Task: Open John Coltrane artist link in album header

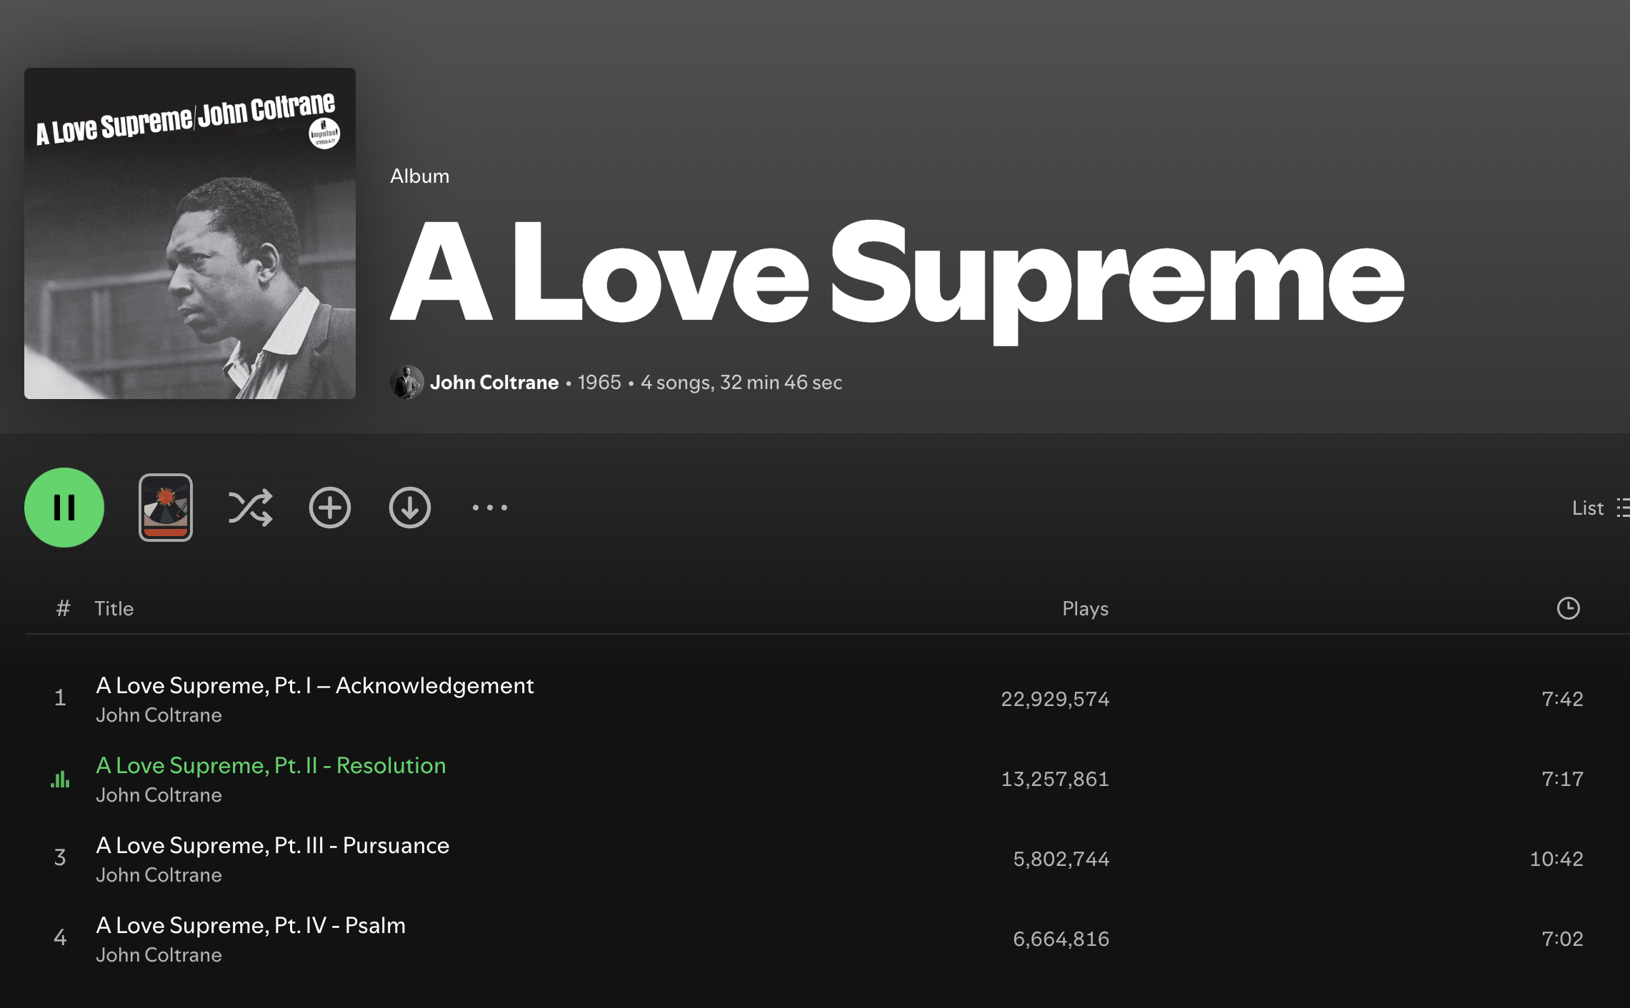Action: point(494,382)
